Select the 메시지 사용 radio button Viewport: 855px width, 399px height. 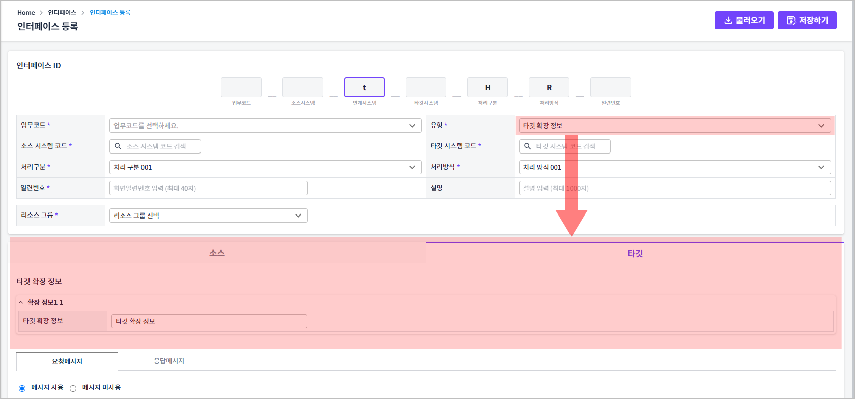[x=22, y=388]
